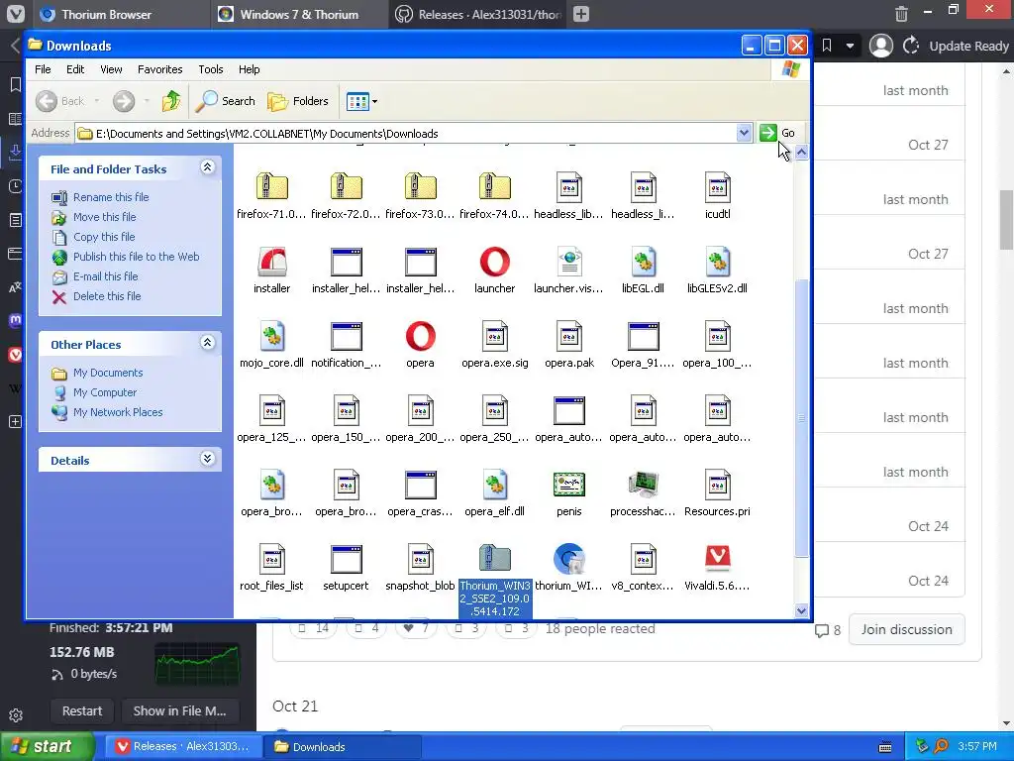Viewport: 1014px width, 761px height.
Task: Open the Favorites menu
Action: click(159, 69)
